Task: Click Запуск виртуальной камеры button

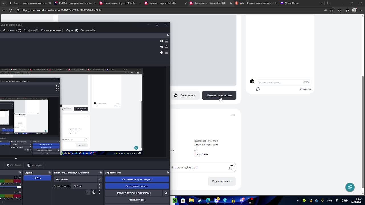Action: point(133,193)
